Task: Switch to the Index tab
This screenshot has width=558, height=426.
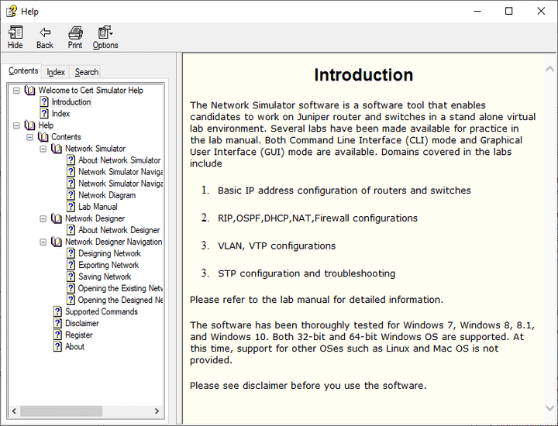Action: pos(56,72)
